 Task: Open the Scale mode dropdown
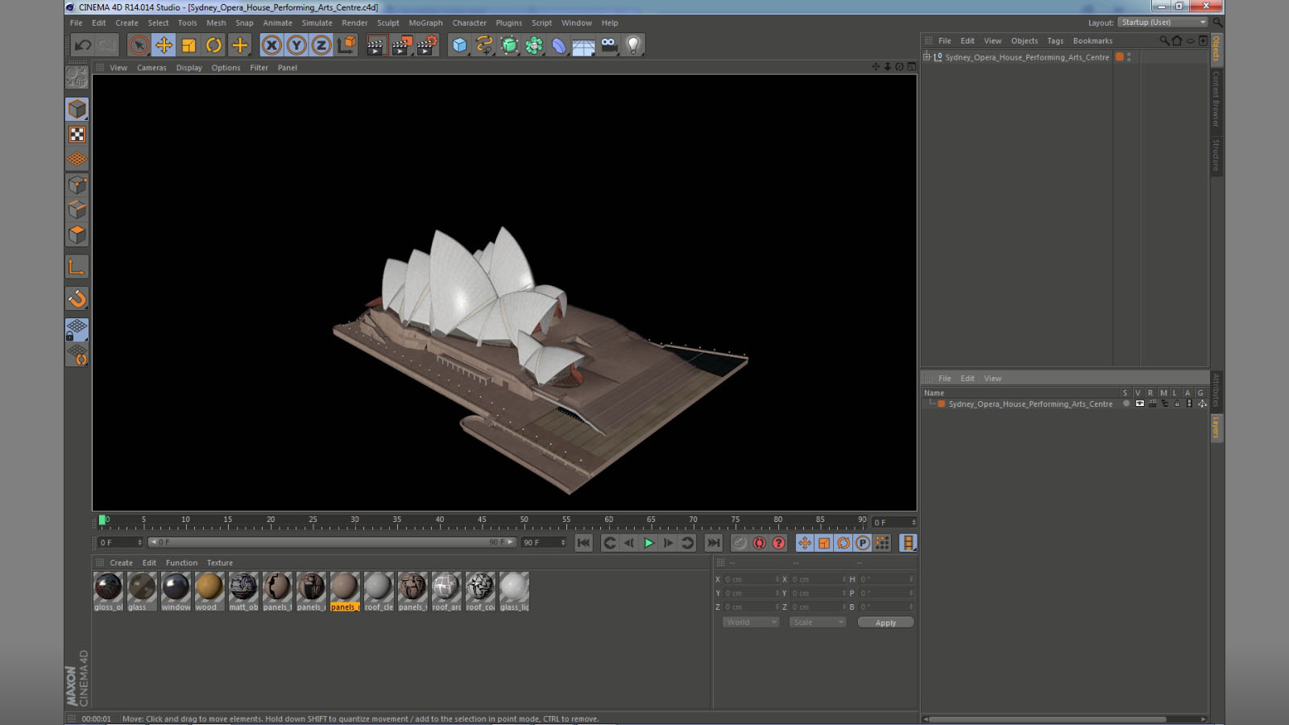click(x=818, y=622)
